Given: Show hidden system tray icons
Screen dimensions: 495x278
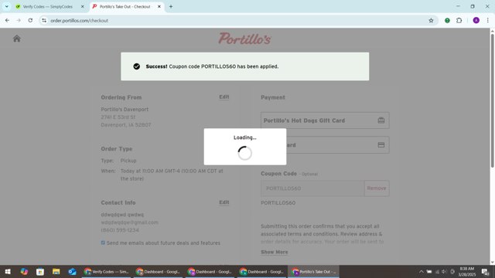Looking at the screenshot, I should [x=421, y=271].
